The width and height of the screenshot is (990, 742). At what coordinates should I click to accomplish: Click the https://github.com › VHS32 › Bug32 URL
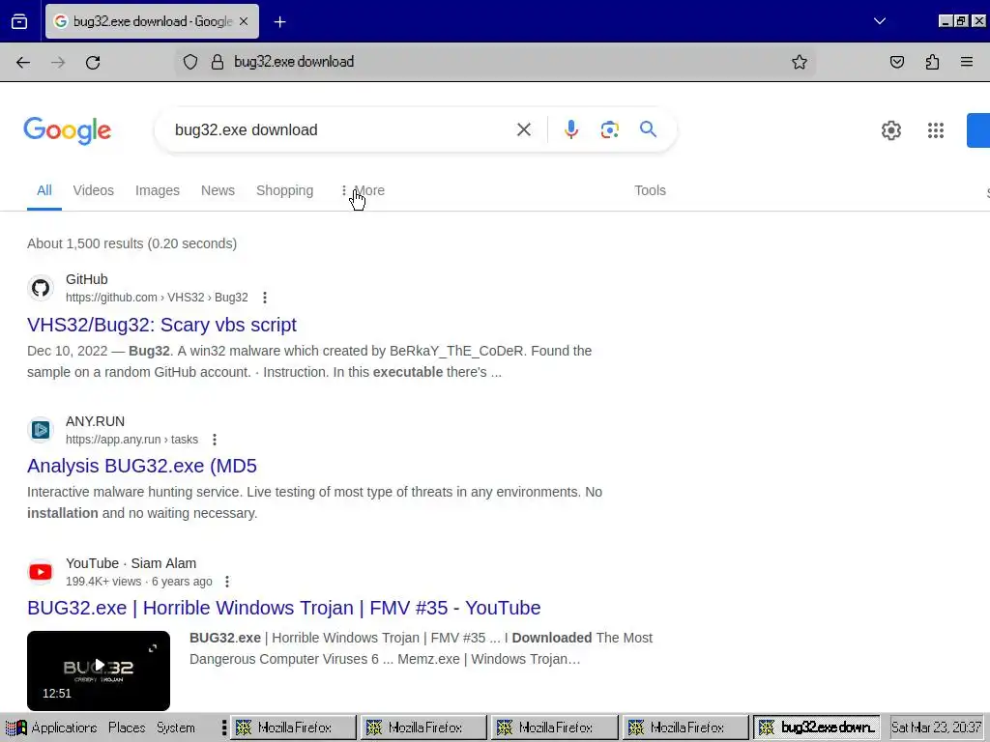click(x=157, y=298)
